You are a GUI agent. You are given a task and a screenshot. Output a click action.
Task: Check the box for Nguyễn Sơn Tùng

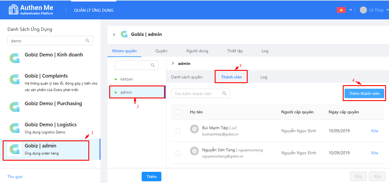(x=178, y=153)
